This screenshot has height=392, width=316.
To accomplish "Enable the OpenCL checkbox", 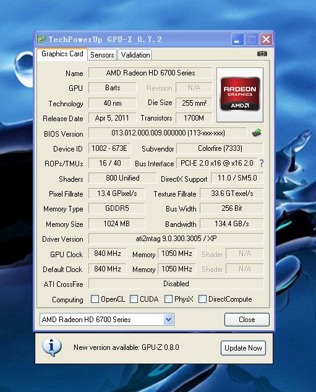I will click(95, 299).
